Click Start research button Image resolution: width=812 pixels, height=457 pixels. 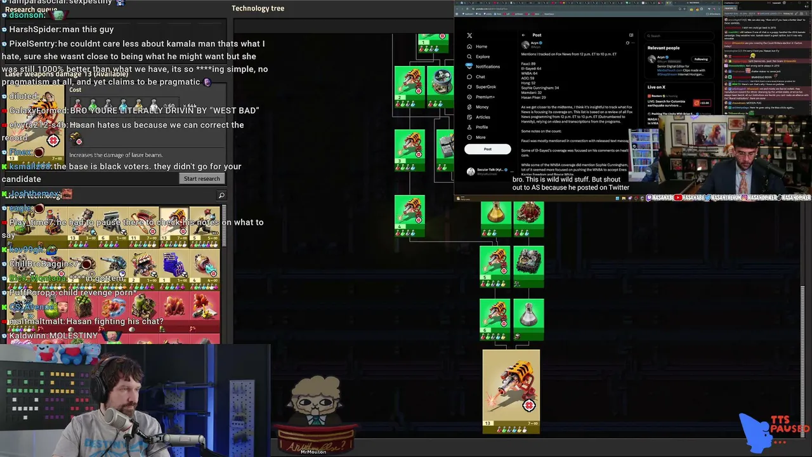(202, 179)
